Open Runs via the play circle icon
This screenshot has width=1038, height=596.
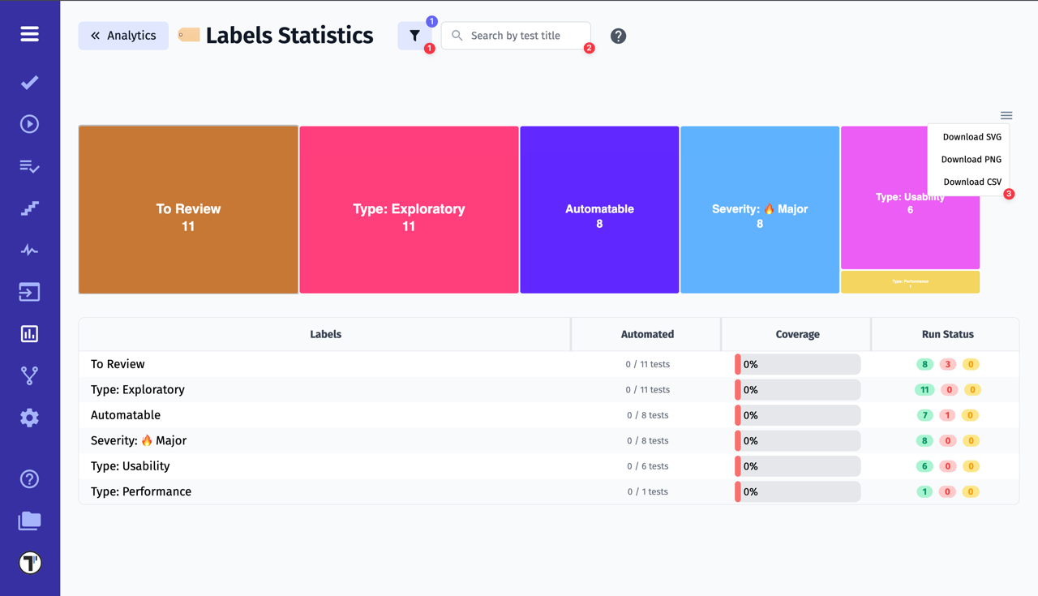[29, 123]
